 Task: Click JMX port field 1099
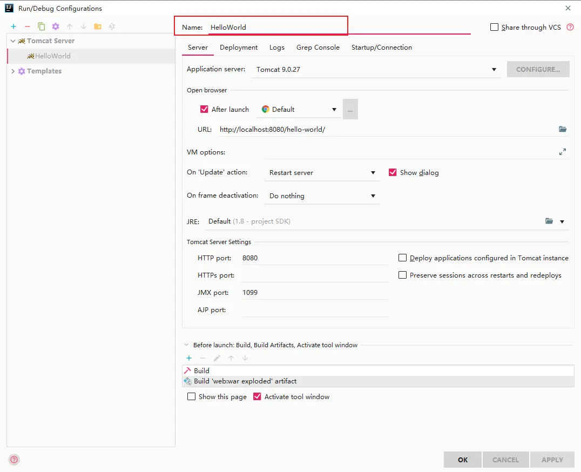315,292
